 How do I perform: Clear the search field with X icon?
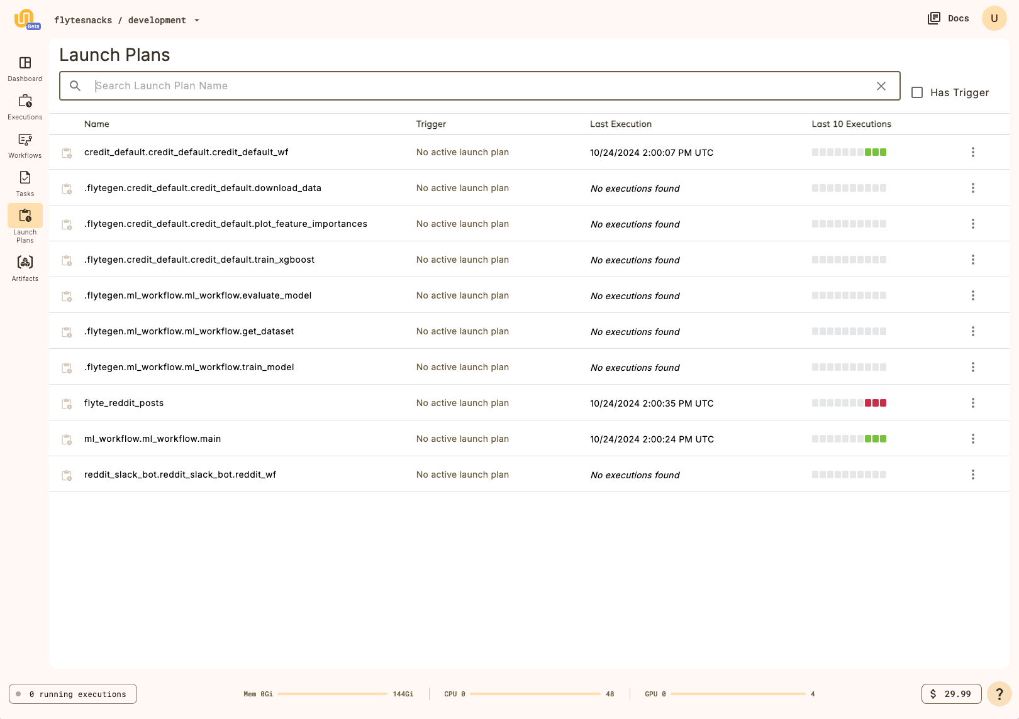pos(881,86)
